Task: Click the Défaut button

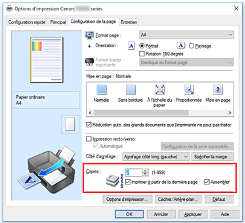Action: (219, 199)
